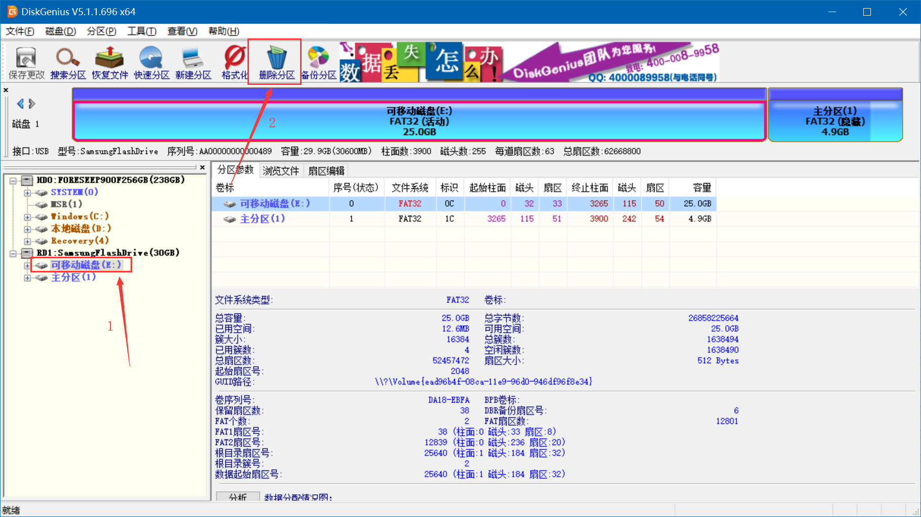Select MSR(1) partition in tree

coord(66,204)
